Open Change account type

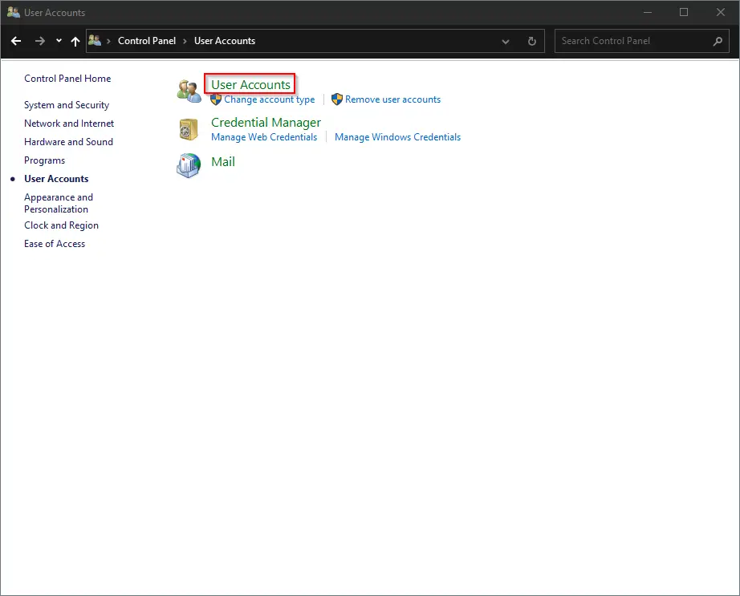point(270,99)
